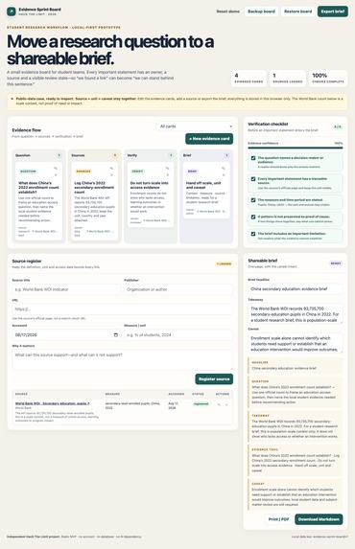This screenshot has height=549, width=355.
Task: Focus the Publisher input field
Action: coord(178,289)
